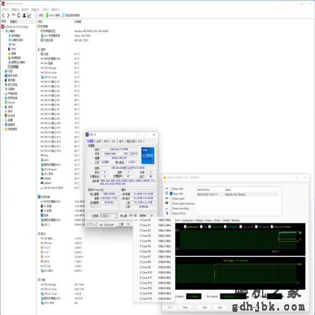The height and width of the screenshot is (315, 315).
Task: Expand the 软件 tree node
Action: [3, 112]
